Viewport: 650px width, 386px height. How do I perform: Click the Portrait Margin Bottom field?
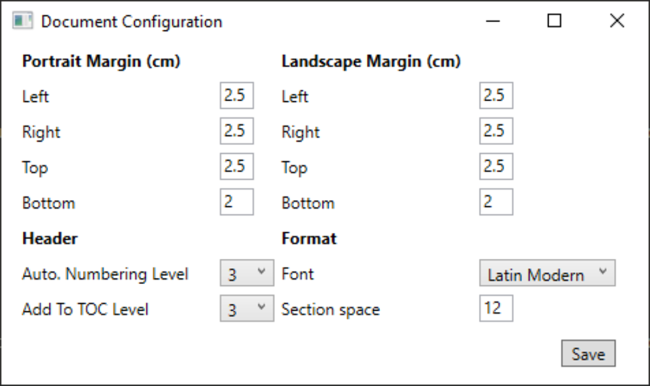237,202
